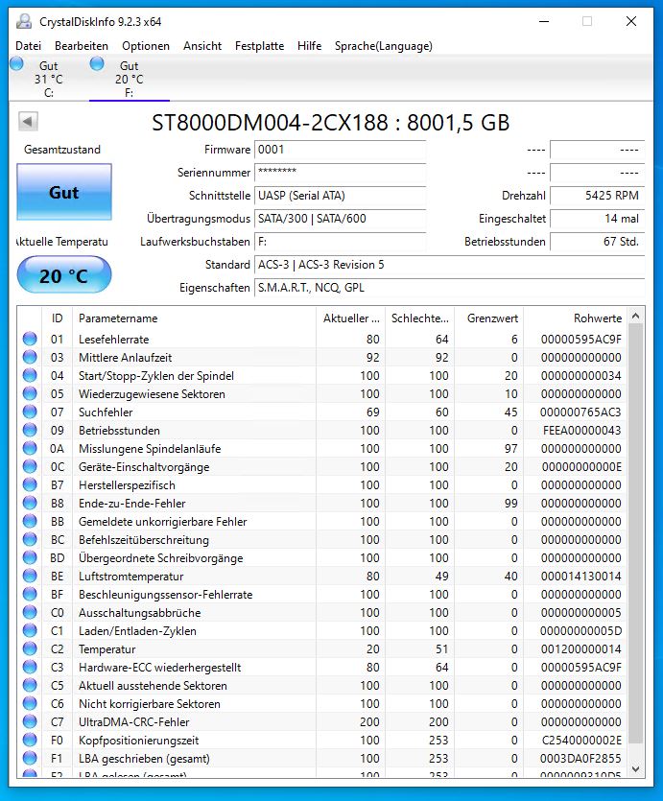Click the vertical scrollbar thumb of SMART list
663x801 pixels.
click(x=636, y=533)
